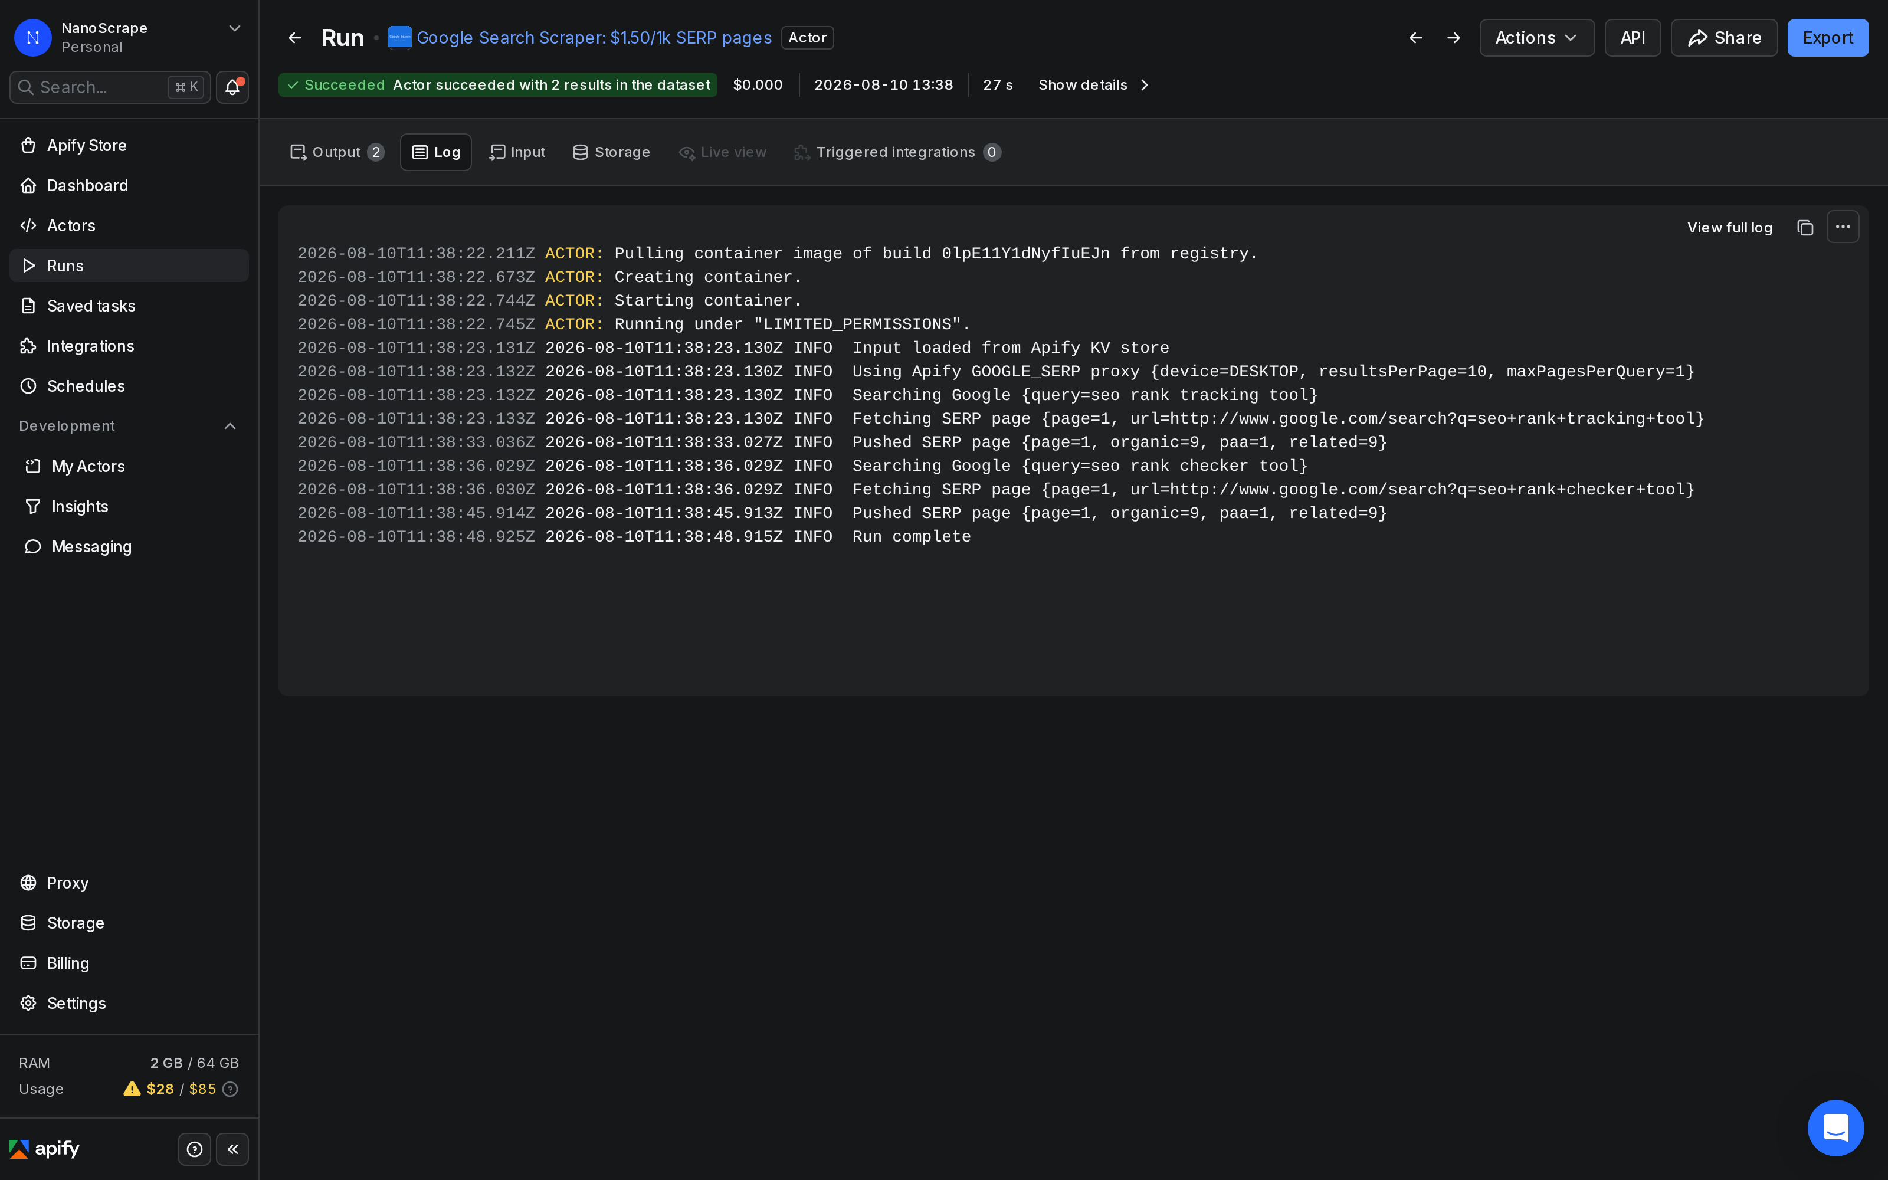
Task: Focus the Search field in sidebar
Action: pyautogui.click(x=110, y=87)
